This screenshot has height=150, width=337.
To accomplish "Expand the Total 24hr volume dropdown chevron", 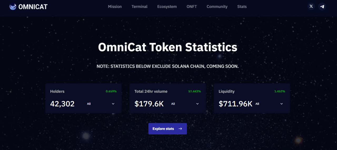I will [x=197, y=104].
